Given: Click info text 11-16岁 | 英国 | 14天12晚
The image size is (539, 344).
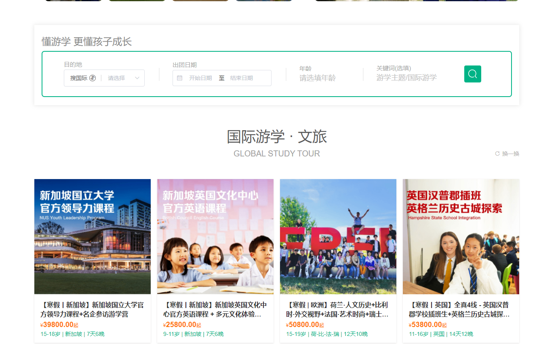Looking at the screenshot, I should pyautogui.click(x=441, y=334).
